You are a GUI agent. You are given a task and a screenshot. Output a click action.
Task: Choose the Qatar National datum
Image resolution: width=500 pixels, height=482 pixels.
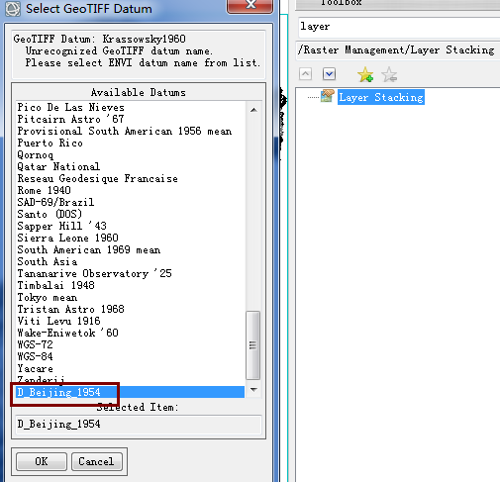(x=130, y=166)
